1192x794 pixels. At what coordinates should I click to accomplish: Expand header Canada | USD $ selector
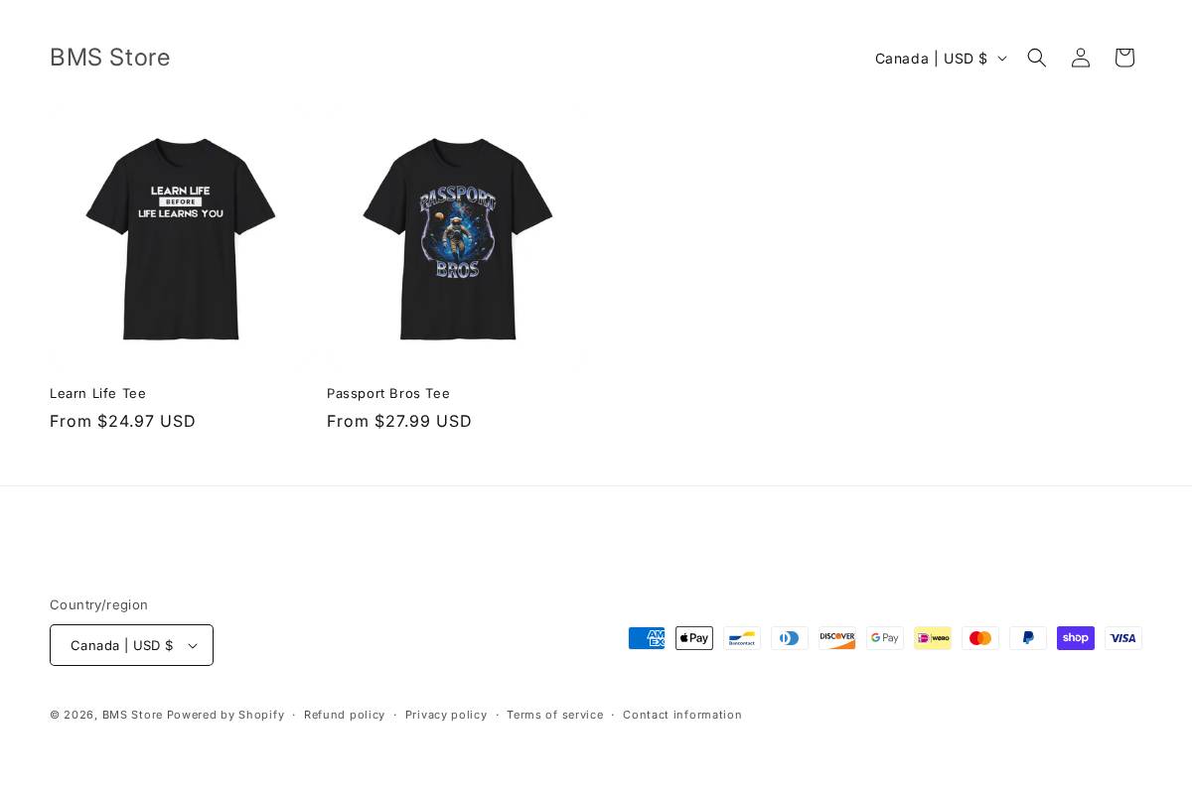coord(941,58)
